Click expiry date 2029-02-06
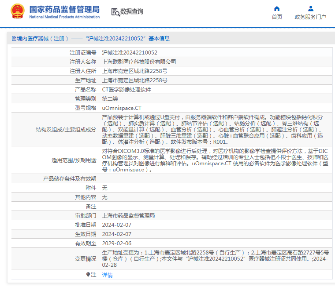Viewport: 335px width, 287px height. (x=117, y=243)
